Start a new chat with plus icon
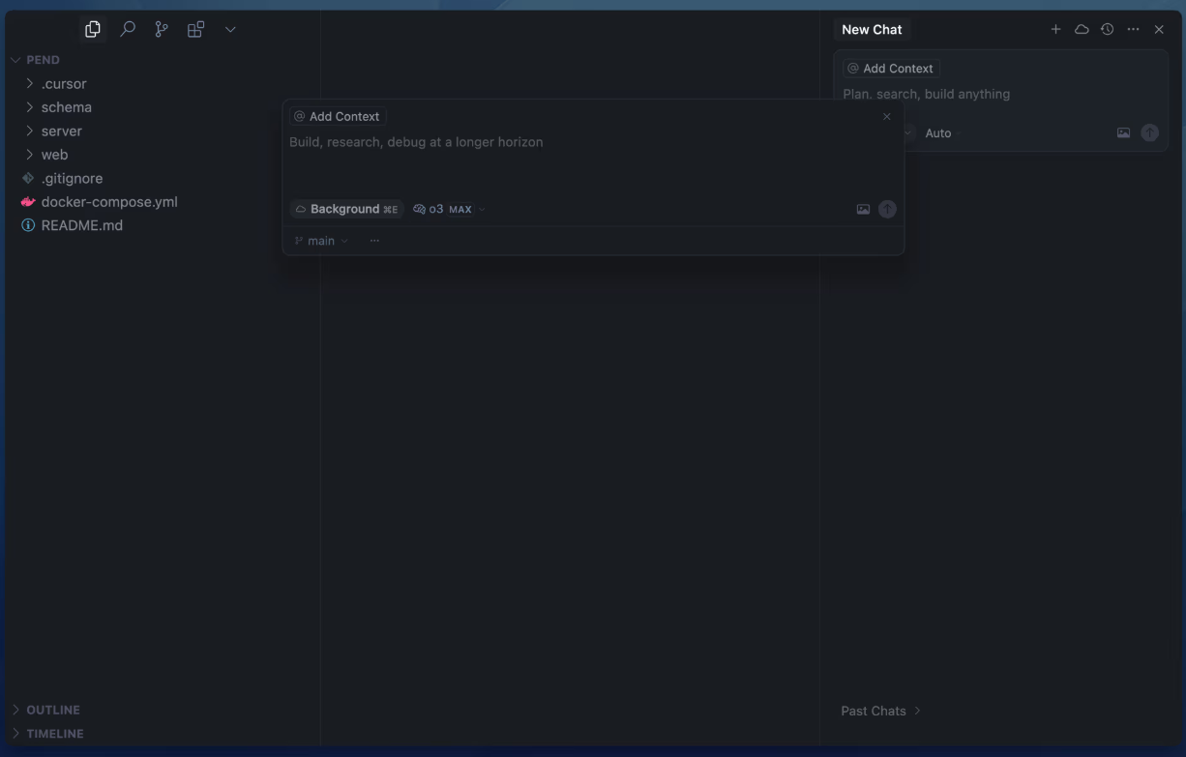 pos(1055,30)
